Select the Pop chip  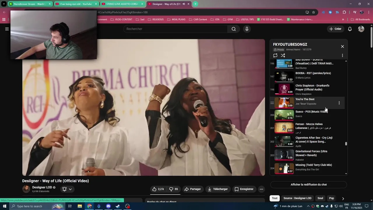pyautogui.click(x=332, y=198)
